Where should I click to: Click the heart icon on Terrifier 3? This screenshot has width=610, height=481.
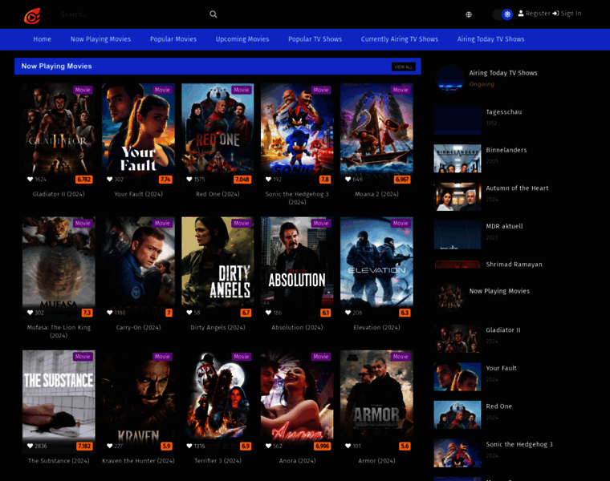pyautogui.click(x=189, y=446)
